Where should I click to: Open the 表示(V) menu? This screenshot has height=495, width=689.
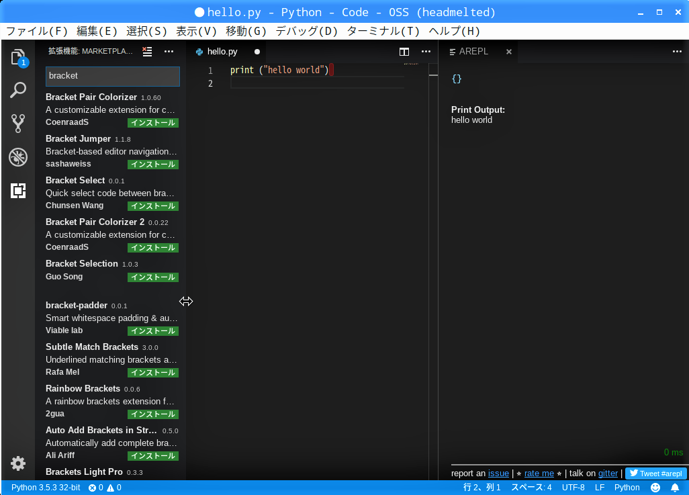(x=196, y=31)
